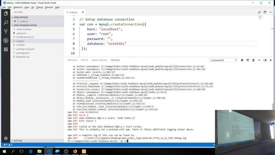Screen dimensions: 275x155
Task: Open Windows taskbar search
Action: pyautogui.click(x=13, y=151)
